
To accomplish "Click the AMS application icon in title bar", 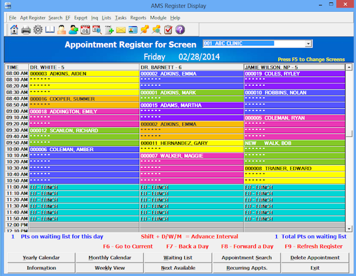I will tap(8, 6).
